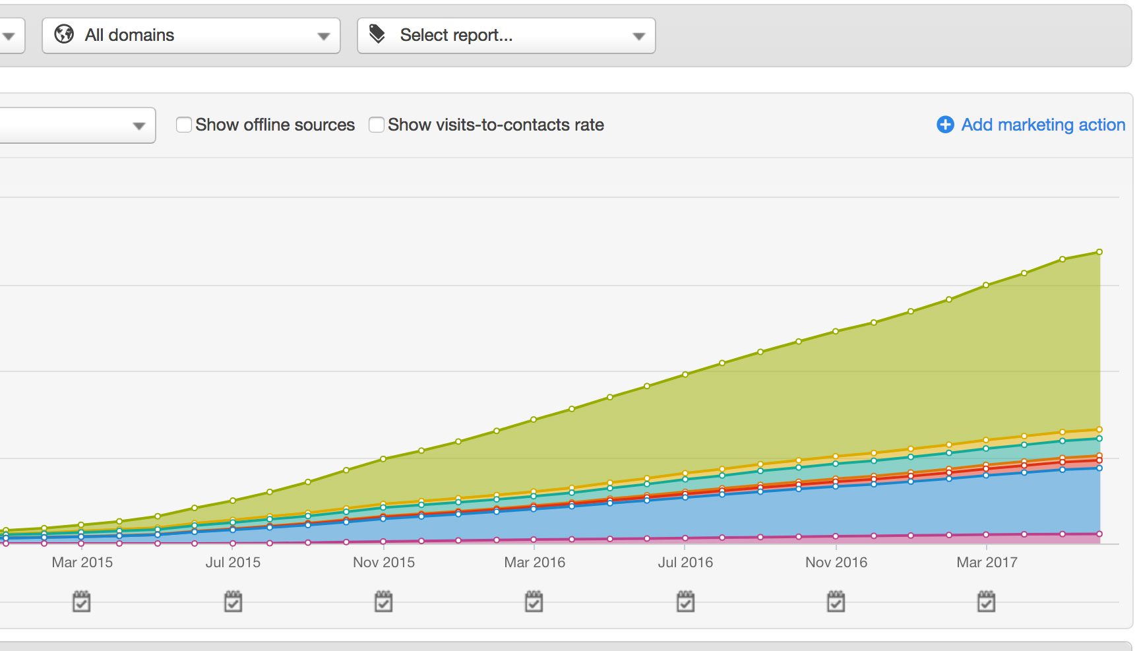This screenshot has width=1139, height=651.
Task: Expand the cut-off dropdown left of the checkboxes
Action: 78,125
